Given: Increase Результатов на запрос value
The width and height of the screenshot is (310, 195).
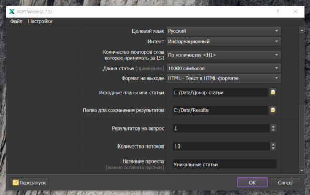Looking at the screenshot, I should [x=273, y=126].
